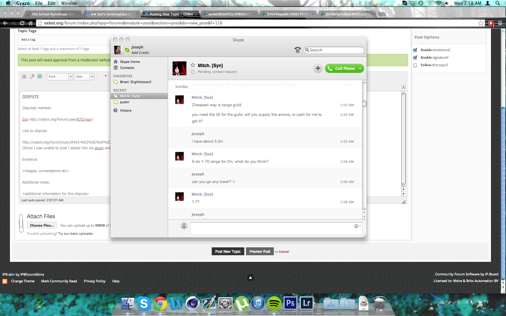Switch to Syn's Leveling tab

click(112, 14)
